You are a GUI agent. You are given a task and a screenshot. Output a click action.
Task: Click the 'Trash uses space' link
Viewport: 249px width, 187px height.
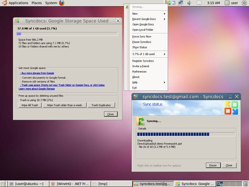click(x=62, y=85)
